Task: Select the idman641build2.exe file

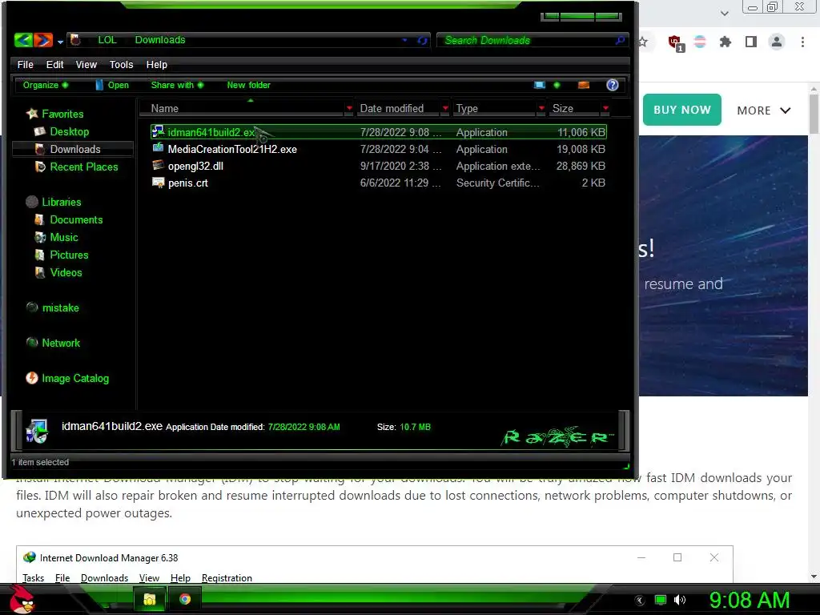Action: click(x=379, y=132)
